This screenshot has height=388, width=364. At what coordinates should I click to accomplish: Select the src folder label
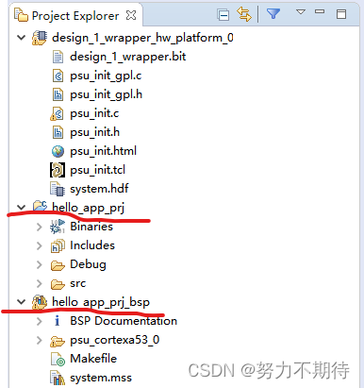tap(78, 283)
